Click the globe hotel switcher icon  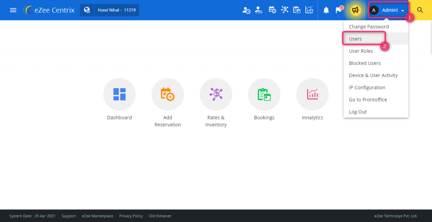(87, 10)
